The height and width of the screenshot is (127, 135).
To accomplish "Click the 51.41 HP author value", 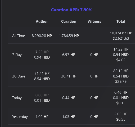I will [42, 73].
